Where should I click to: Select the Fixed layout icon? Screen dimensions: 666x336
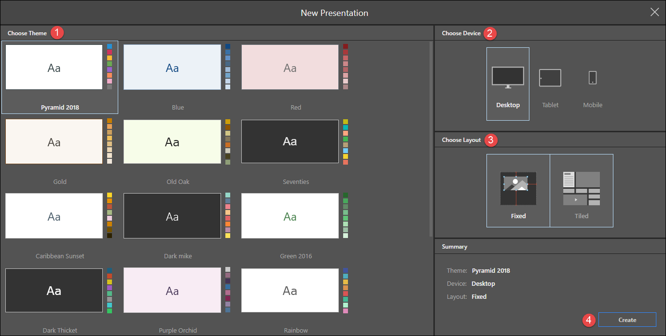(518, 188)
